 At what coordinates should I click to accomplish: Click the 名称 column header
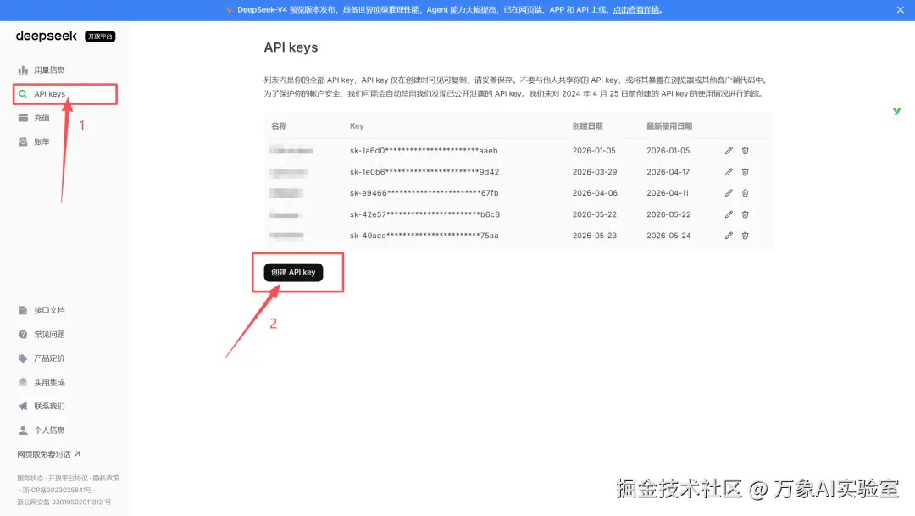point(279,126)
